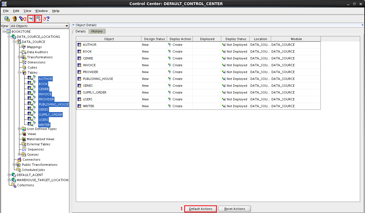Expand the Queues tree node
This screenshot has width=365, height=213.
19,154
